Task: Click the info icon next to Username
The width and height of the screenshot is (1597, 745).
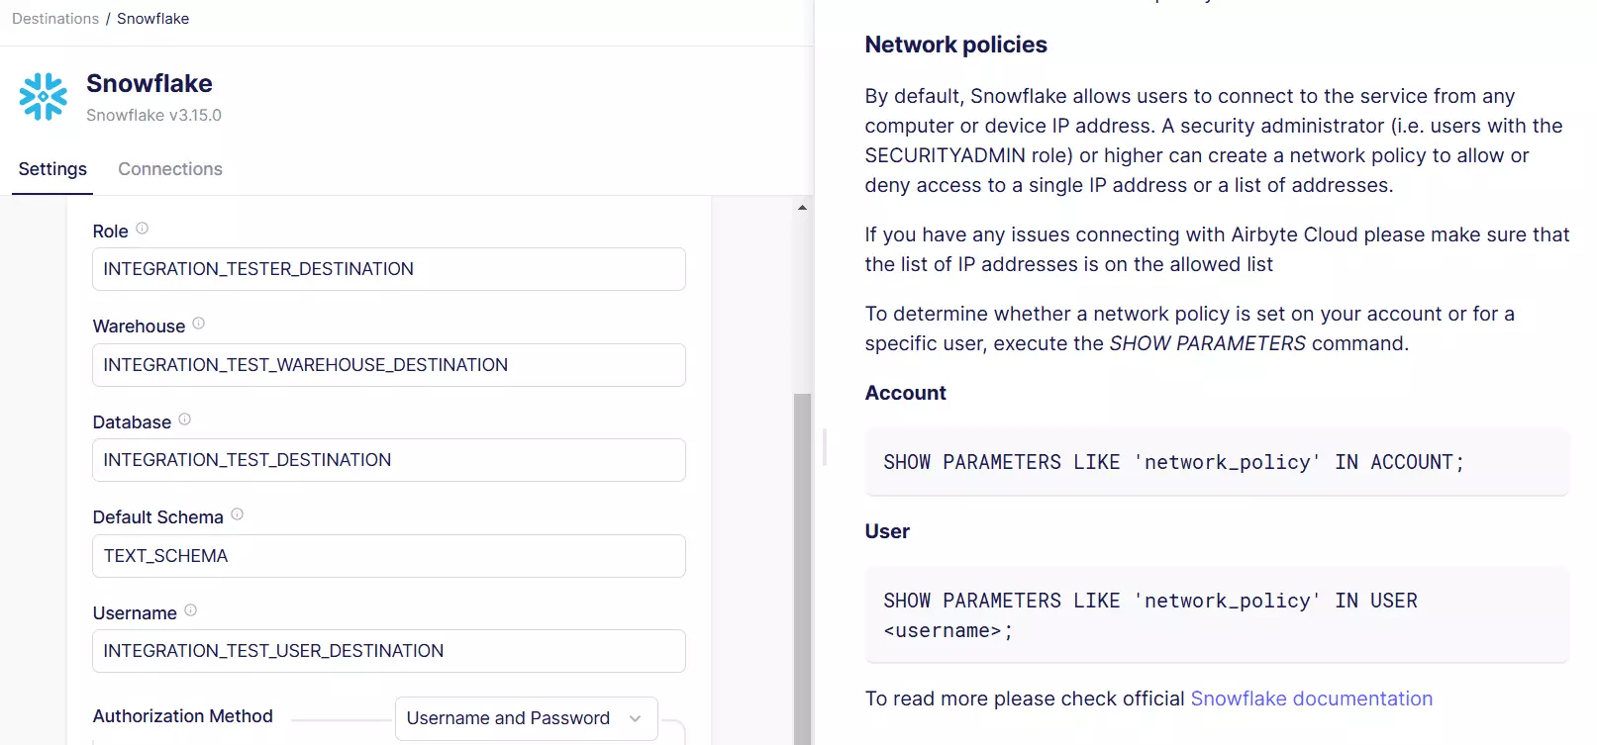Action: [191, 610]
